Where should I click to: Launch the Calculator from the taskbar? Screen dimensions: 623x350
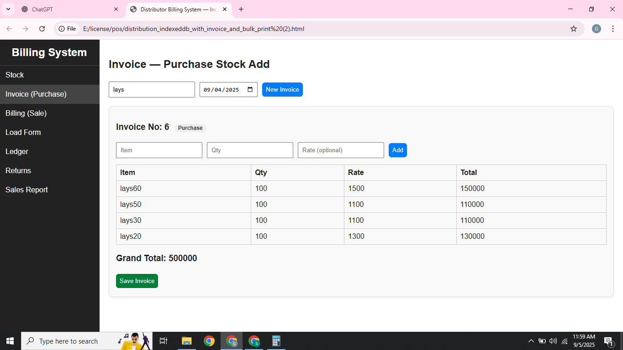click(276, 340)
